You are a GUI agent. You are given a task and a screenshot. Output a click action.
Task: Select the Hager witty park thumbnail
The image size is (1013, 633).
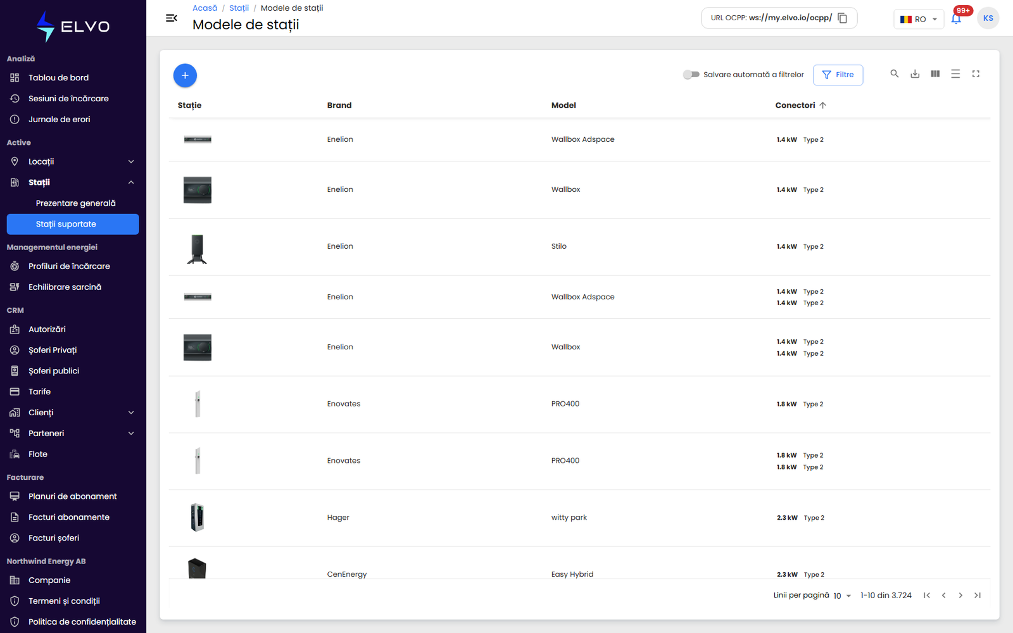[197, 518]
